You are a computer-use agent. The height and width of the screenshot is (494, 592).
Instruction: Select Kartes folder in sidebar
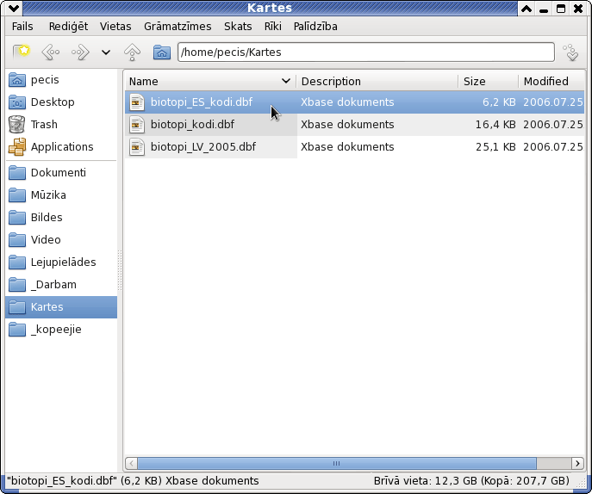61,307
